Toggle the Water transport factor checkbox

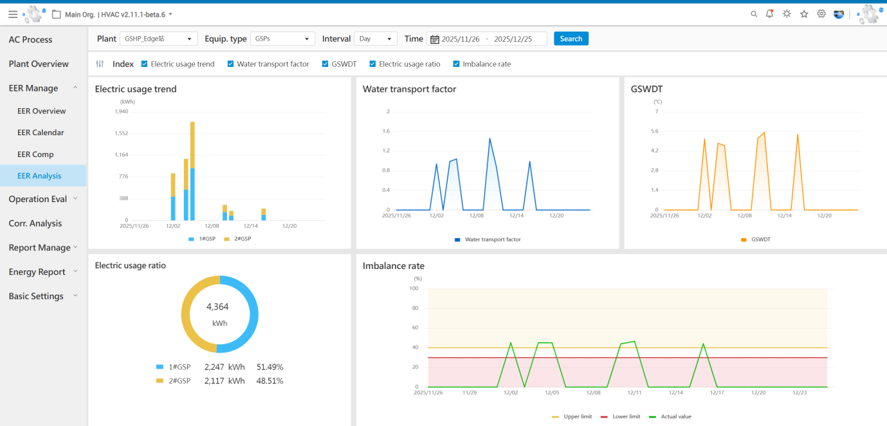click(231, 64)
